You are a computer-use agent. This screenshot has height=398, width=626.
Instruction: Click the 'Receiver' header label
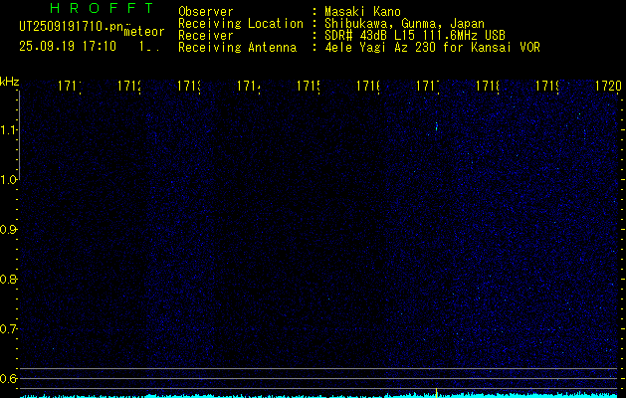[206, 36]
